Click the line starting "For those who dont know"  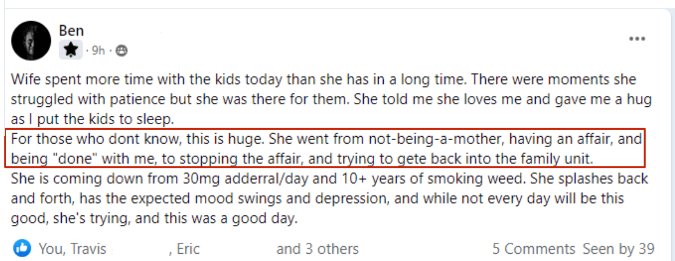(x=326, y=139)
